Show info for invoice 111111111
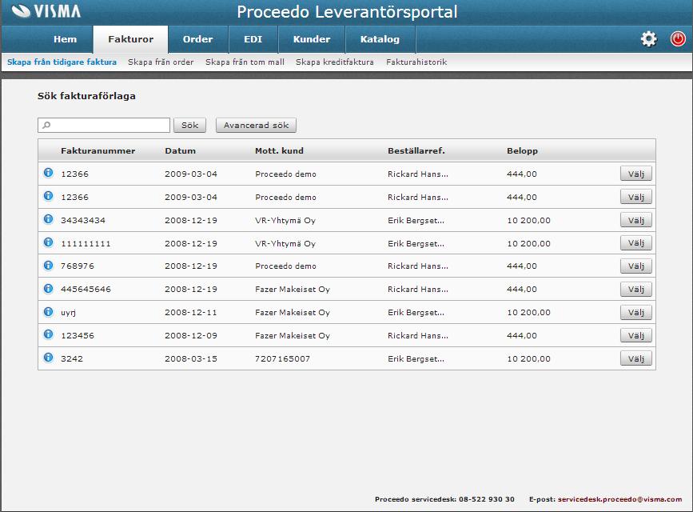Image resolution: width=693 pixels, height=512 pixels. [48, 242]
